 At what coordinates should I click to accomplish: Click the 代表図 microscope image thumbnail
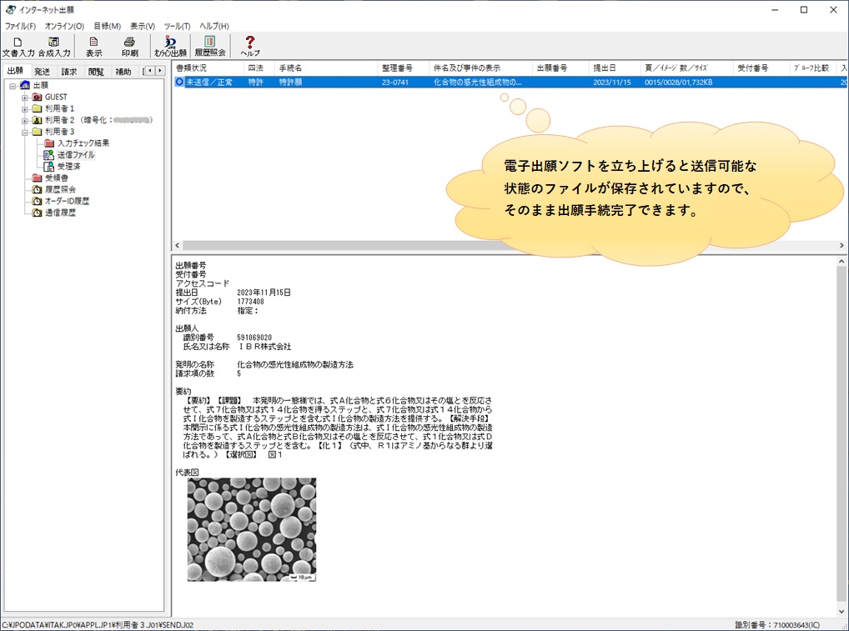point(251,529)
